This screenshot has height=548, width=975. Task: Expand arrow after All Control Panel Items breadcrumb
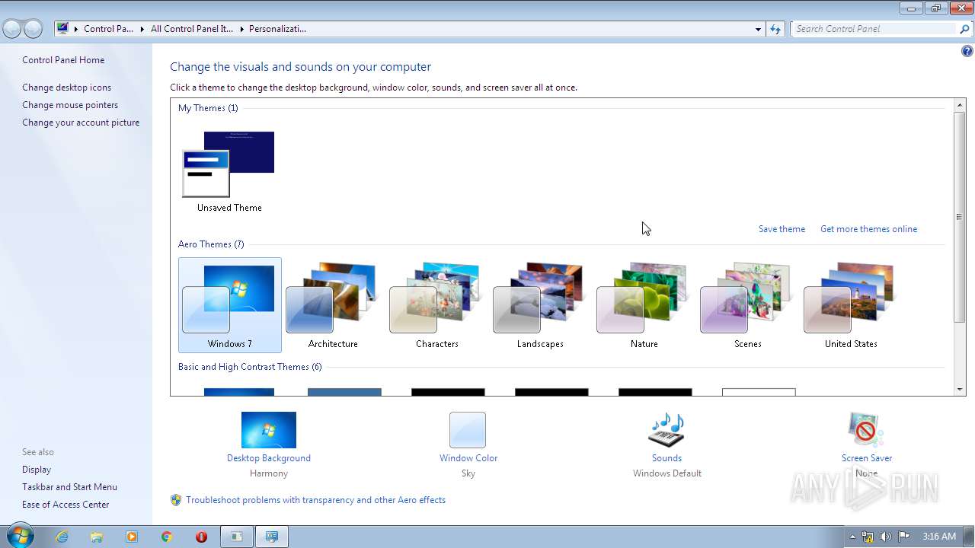pyautogui.click(x=241, y=29)
